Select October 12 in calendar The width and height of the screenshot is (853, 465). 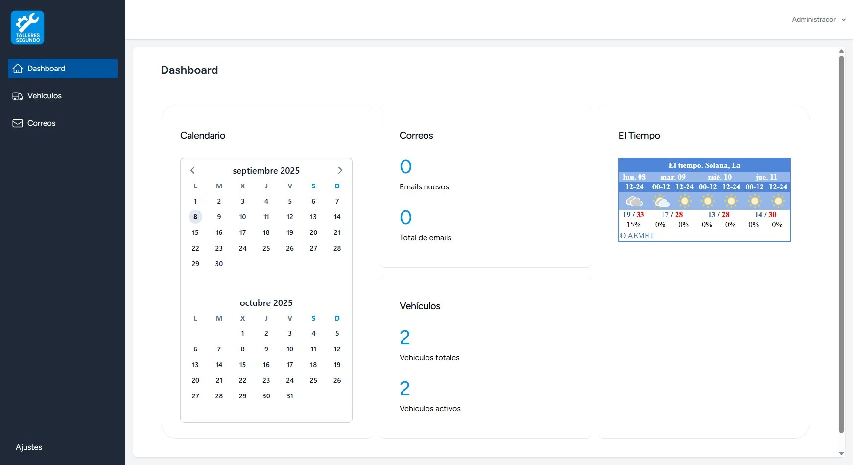[337, 349]
